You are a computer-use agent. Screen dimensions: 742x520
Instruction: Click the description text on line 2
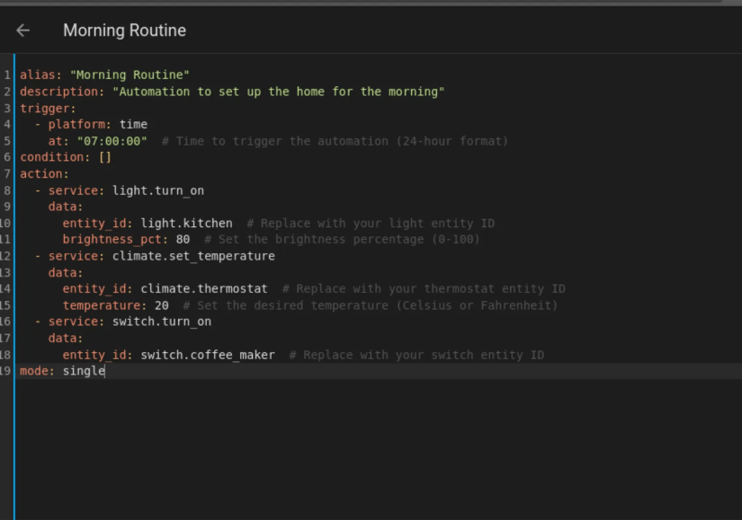pyautogui.click(x=278, y=92)
